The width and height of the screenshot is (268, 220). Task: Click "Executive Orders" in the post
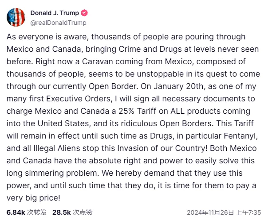click(x=79, y=99)
